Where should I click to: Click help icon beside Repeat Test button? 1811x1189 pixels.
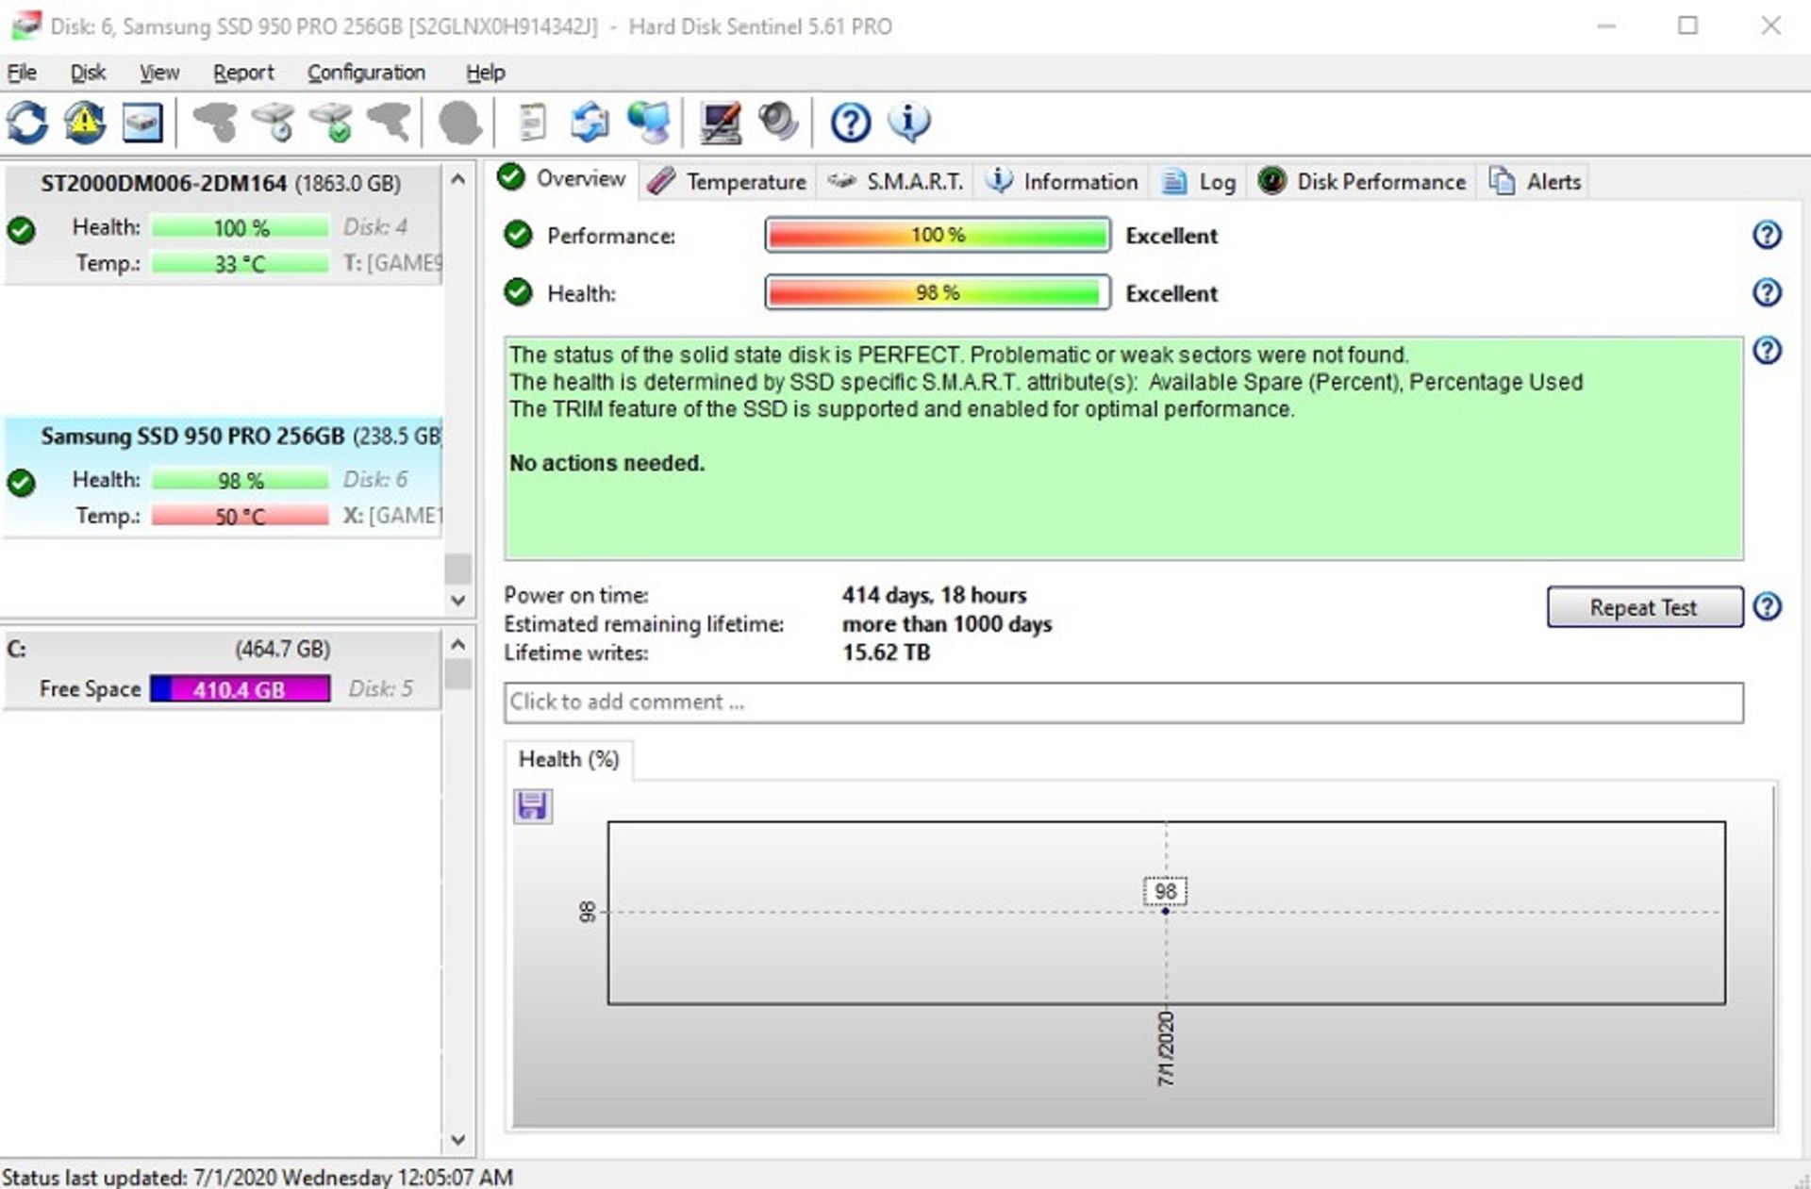1767,606
